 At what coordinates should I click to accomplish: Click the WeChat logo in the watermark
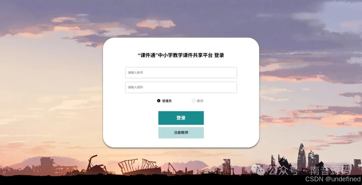(x=258, y=169)
